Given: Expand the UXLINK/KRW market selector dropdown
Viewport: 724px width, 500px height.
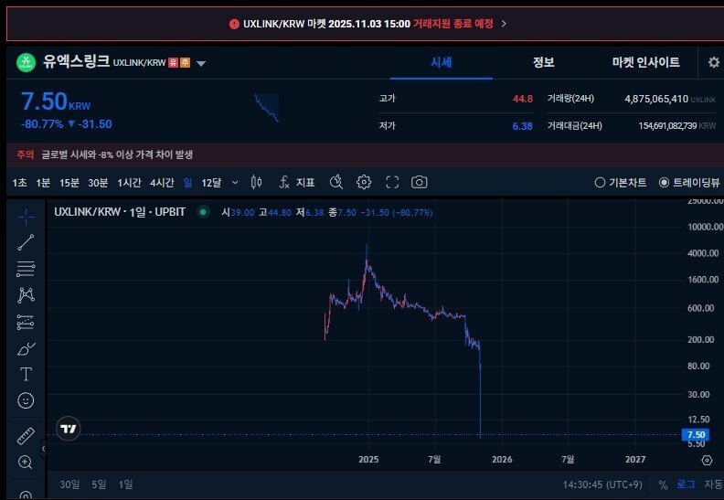Looking at the screenshot, I should [x=201, y=63].
